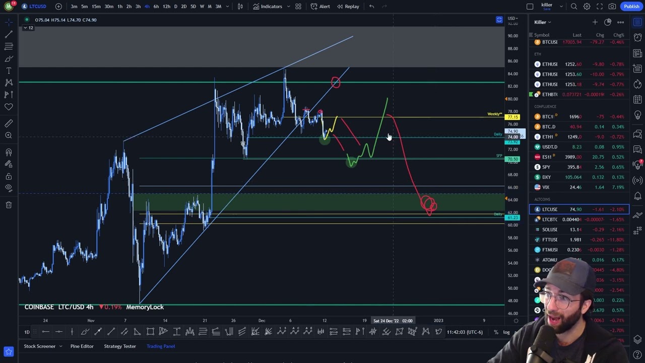Open the layout setup square icon

tap(530, 7)
